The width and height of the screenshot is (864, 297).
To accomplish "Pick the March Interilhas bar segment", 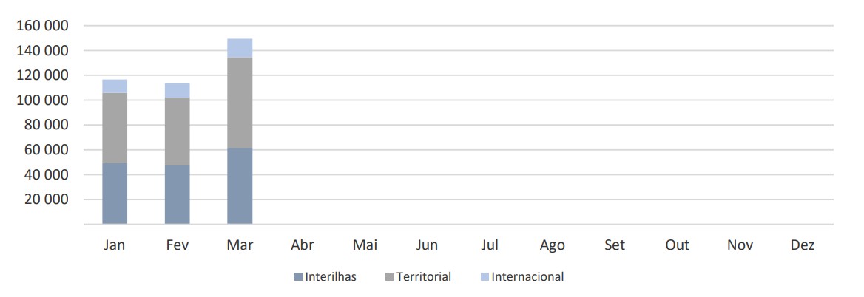I will point(240,186).
